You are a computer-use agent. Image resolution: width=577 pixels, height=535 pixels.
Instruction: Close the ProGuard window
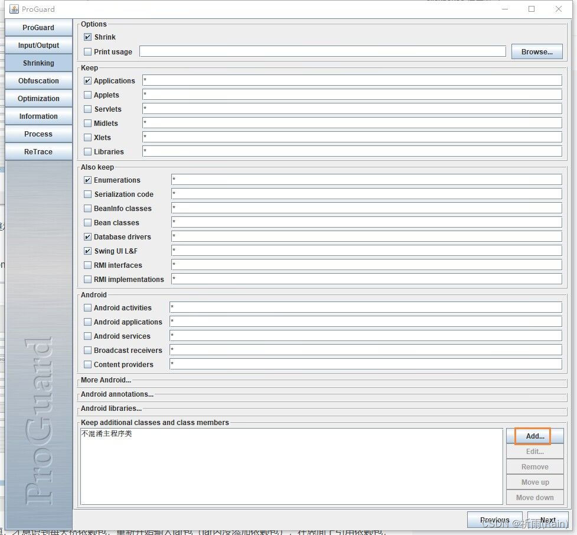[x=559, y=9]
